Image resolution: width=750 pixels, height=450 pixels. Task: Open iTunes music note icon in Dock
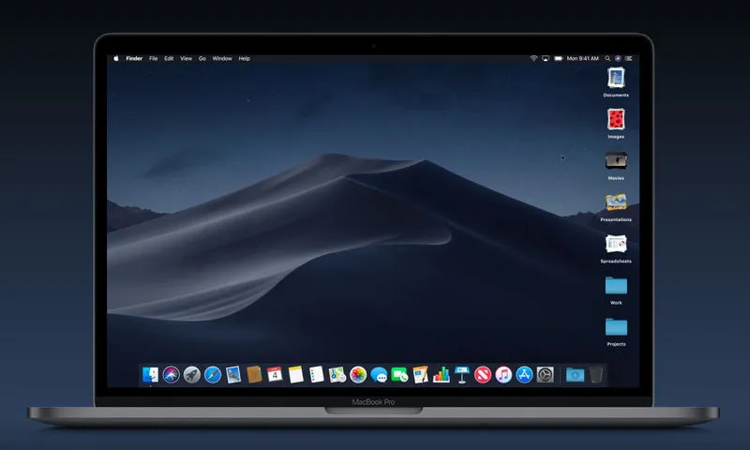point(503,374)
